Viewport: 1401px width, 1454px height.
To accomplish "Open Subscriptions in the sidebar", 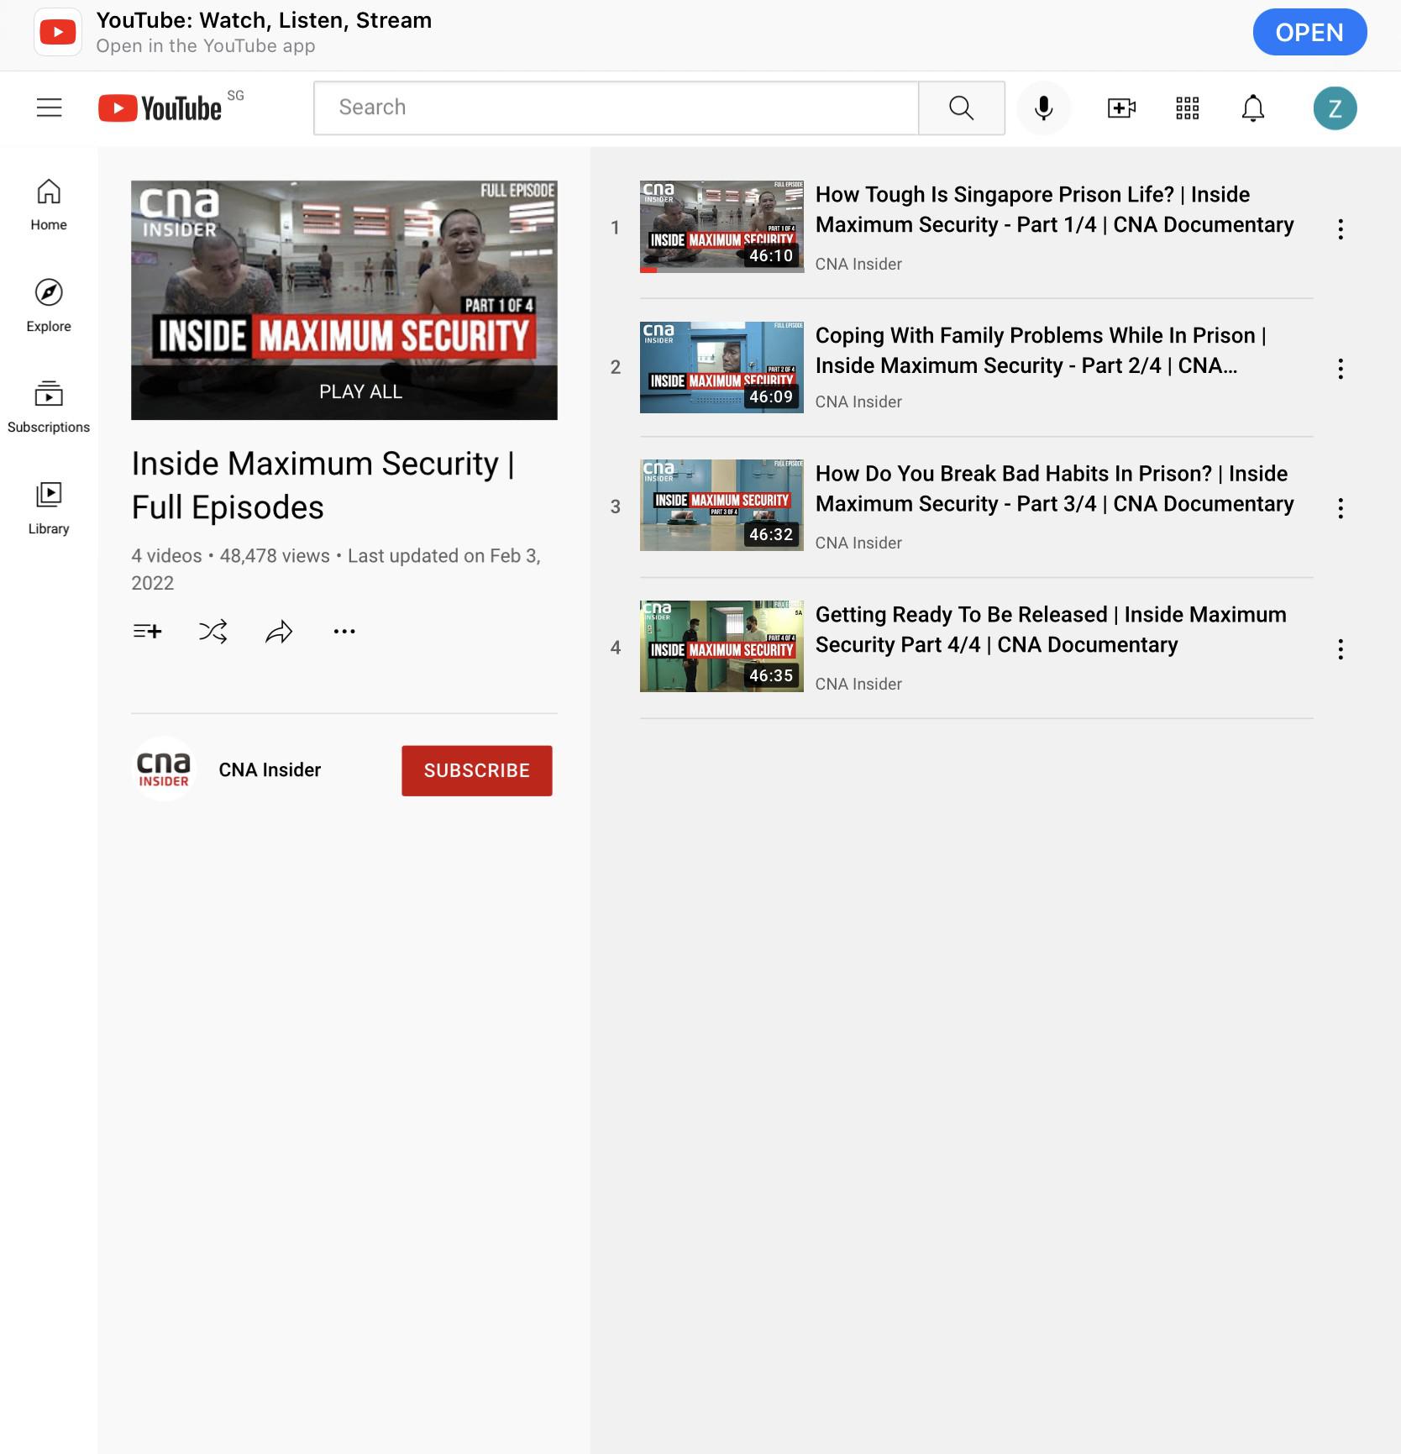I will pos(49,407).
